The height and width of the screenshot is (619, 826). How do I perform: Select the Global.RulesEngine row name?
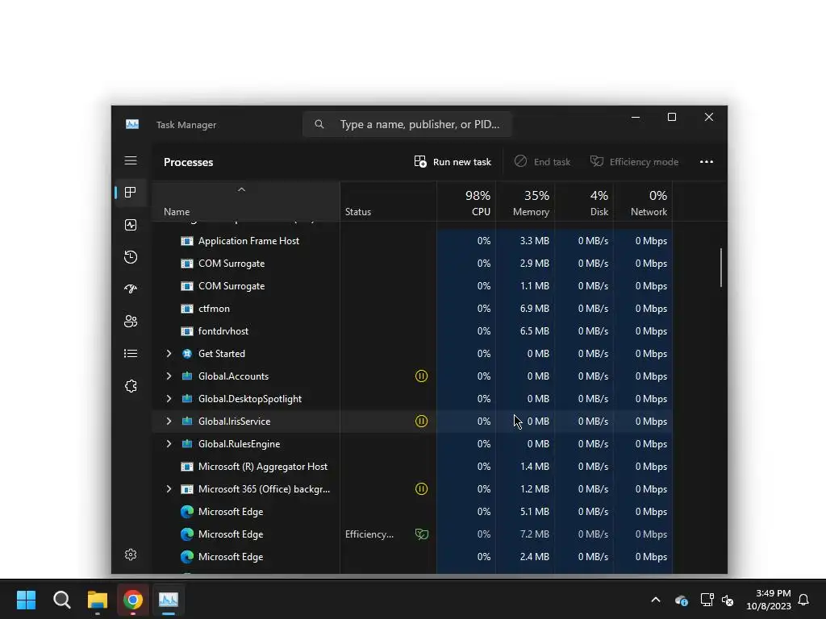click(x=239, y=444)
